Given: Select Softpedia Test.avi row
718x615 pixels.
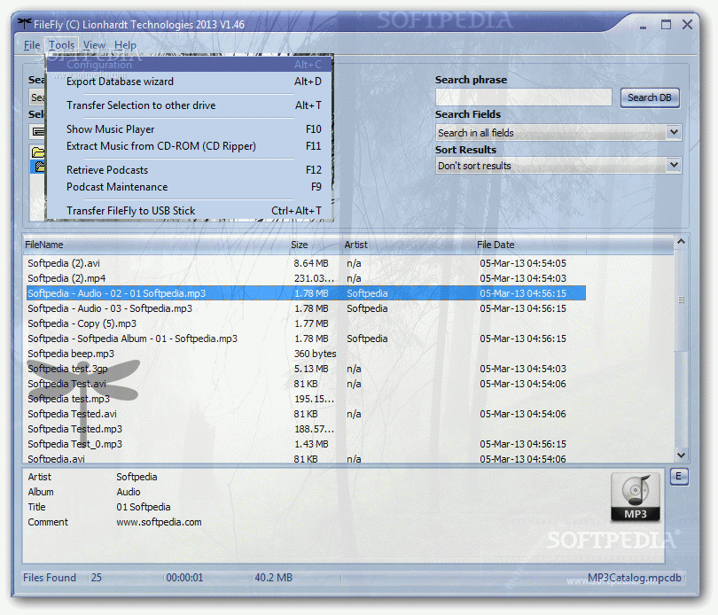Looking at the screenshot, I should point(306,385).
